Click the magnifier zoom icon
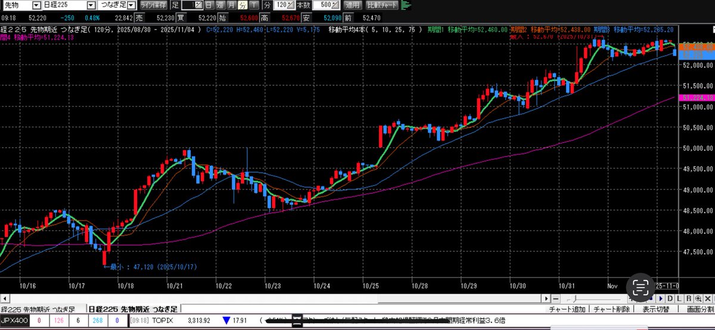 pos(698,298)
